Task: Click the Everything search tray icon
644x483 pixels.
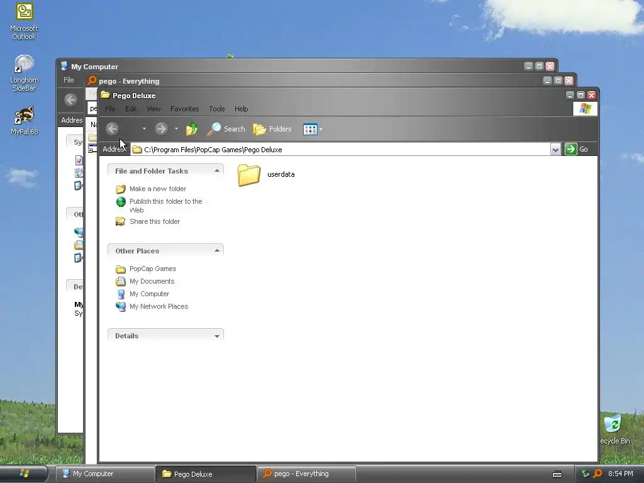Action: [x=597, y=474]
